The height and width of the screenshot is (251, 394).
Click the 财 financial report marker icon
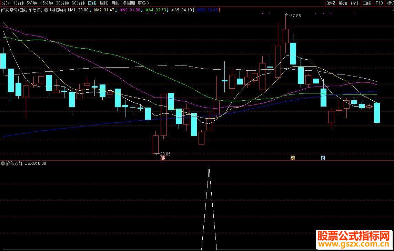(323, 158)
